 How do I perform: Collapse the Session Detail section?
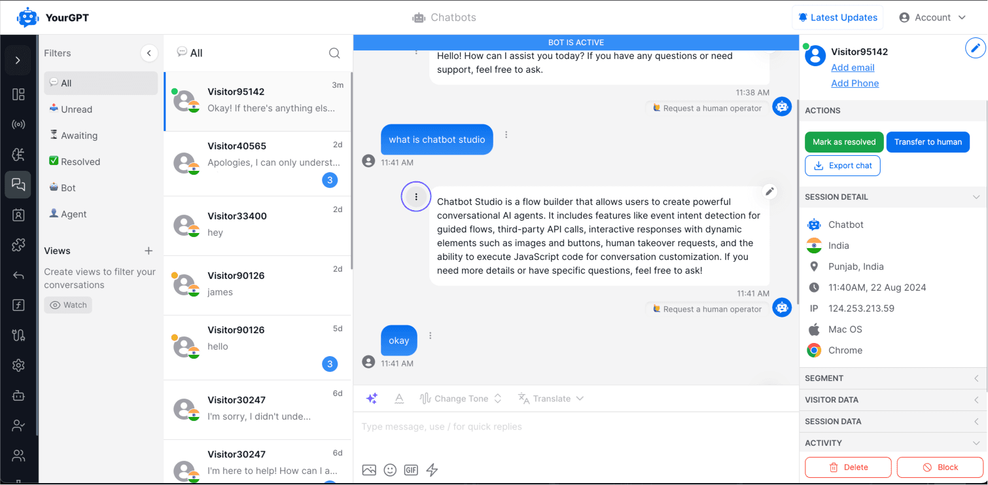pyautogui.click(x=976, y=196)
